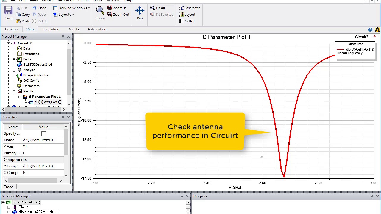Select Data in the project tree
Viewport: 381px width, 214px height.
point(26,48)
